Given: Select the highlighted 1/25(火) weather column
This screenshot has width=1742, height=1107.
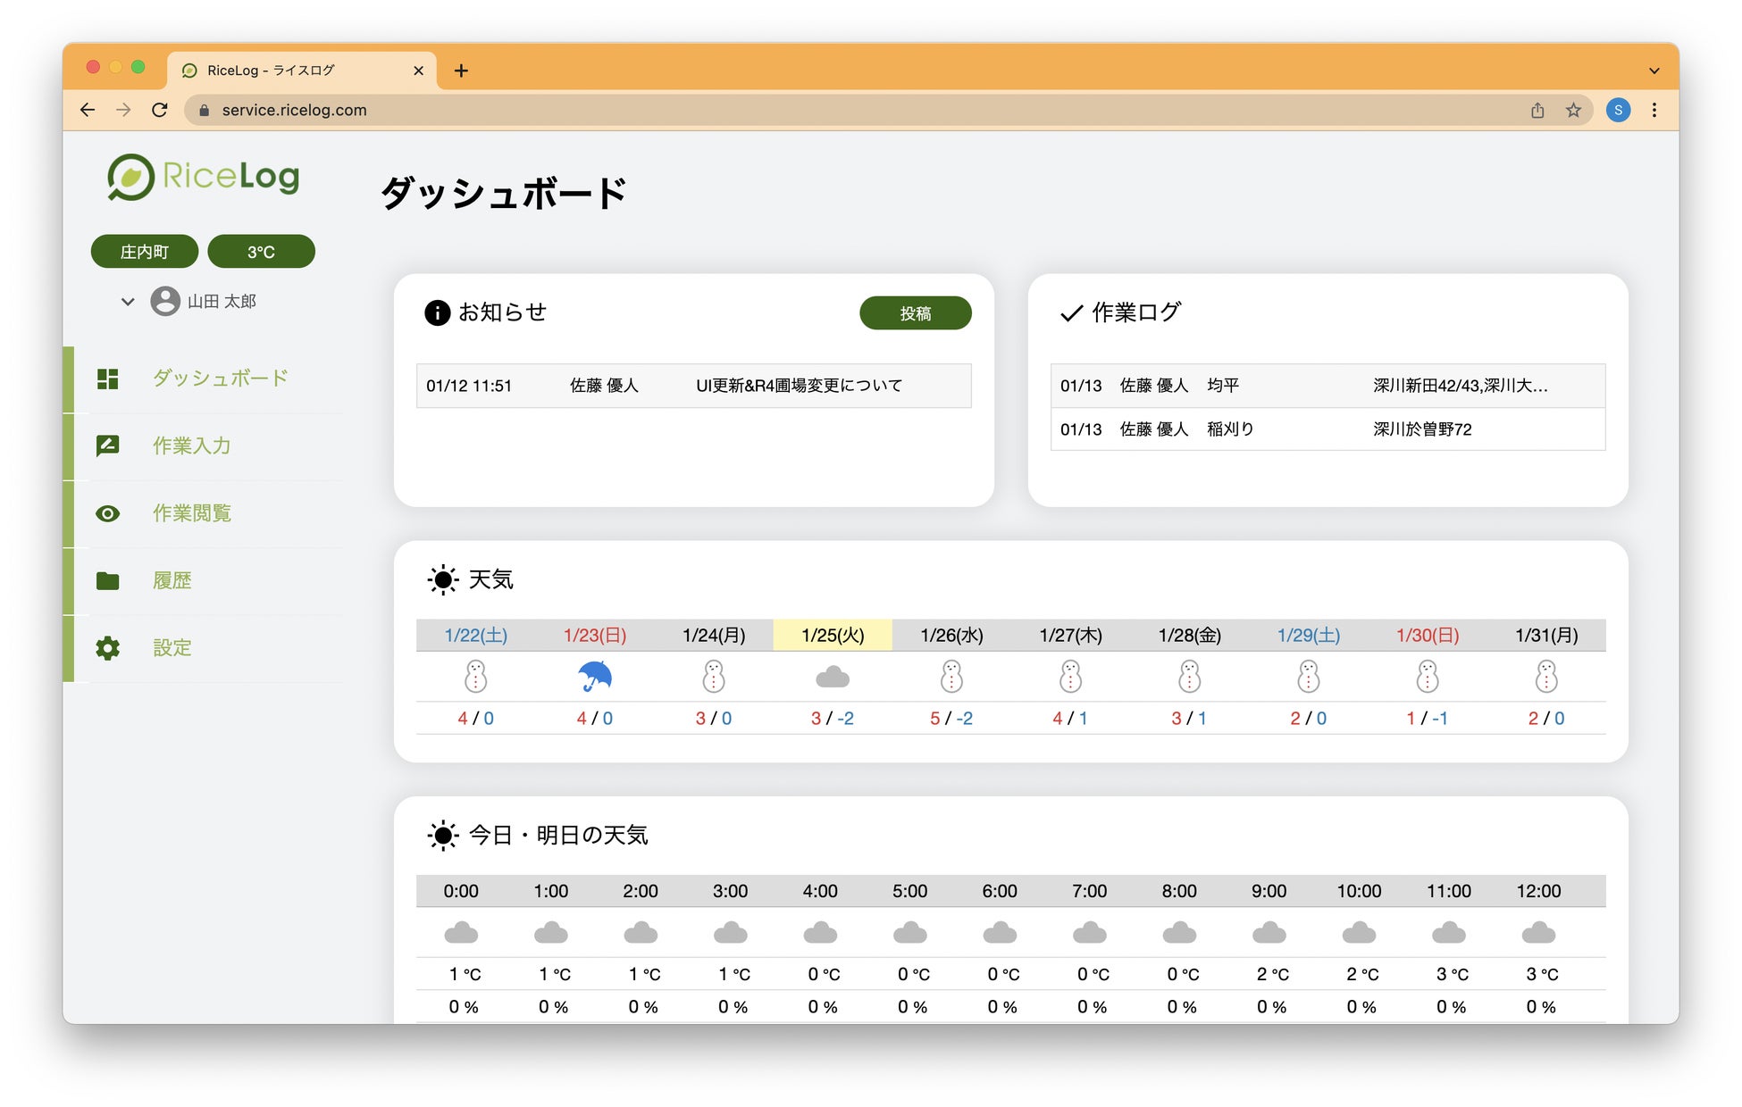Looking at the screenshot, I should 833,636.
